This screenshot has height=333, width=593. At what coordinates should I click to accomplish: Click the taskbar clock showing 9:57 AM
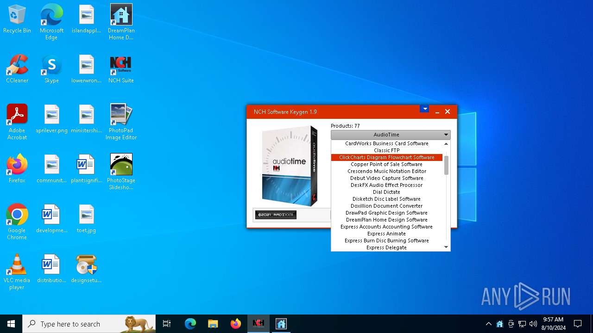[x=553, y=324]
